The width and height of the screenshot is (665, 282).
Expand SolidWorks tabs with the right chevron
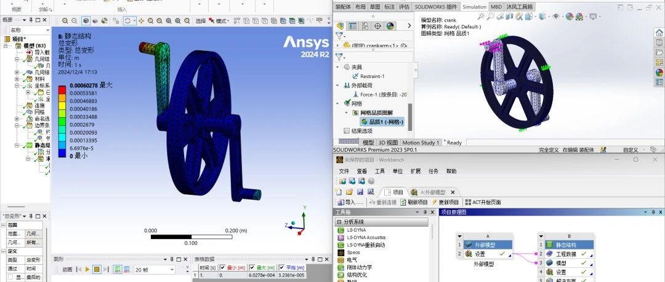[x=409, y=26]
